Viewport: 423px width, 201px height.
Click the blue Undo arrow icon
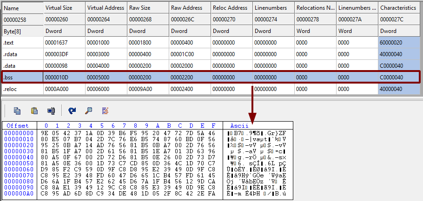click(x=72, y=110)
